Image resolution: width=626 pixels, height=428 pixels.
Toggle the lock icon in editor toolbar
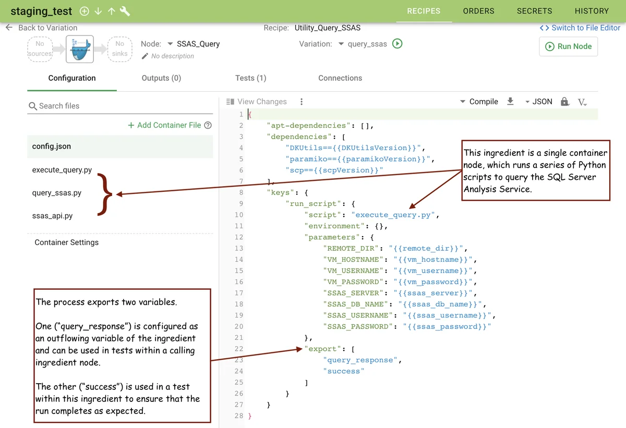click(x=564, y=102)
